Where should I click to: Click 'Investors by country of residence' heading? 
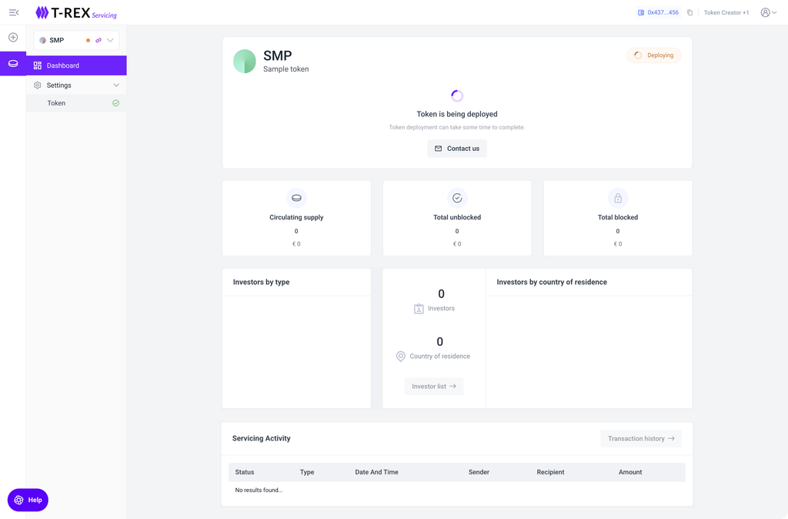point(552,282)
